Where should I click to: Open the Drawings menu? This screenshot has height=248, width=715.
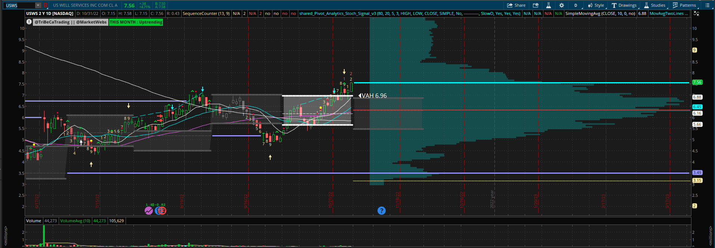click(624, 5)
